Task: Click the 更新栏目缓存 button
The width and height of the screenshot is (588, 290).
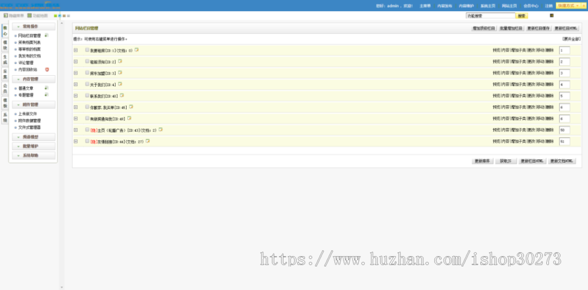Action: [x=538, y=28]
